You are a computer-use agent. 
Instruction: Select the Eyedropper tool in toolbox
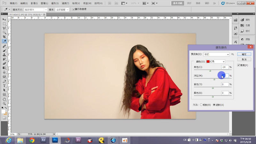pos(4,41)
